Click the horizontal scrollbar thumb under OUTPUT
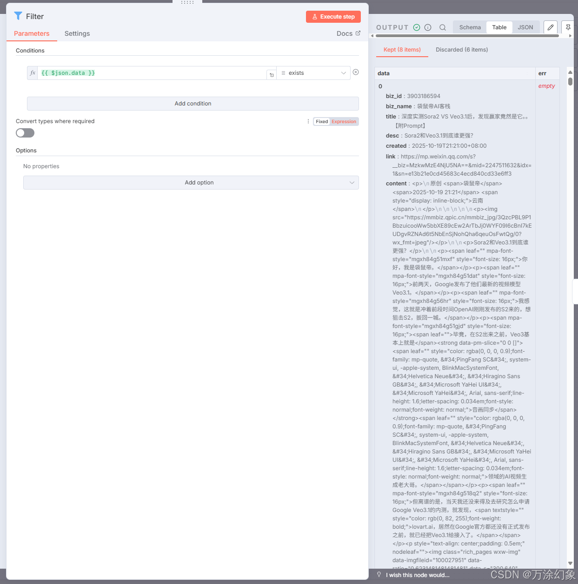 (x=467, y=36)
